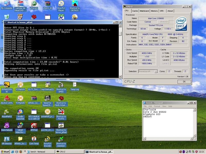Open the d3dx9_30 archive icon
Screen dimensions: 206x154
[47, 5]
